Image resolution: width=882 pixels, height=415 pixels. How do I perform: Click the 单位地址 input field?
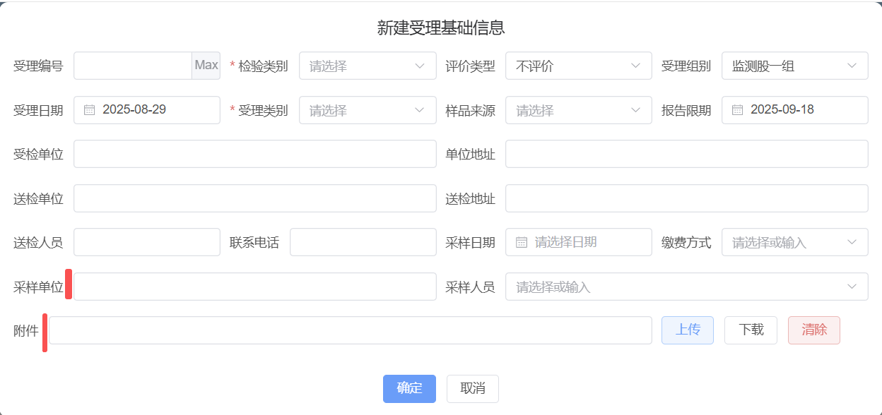click(x=686, y=154)
